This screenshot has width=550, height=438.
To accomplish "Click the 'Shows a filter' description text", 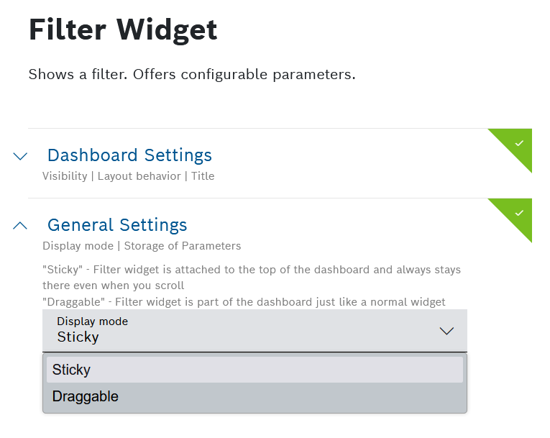I will click(192, 75).
